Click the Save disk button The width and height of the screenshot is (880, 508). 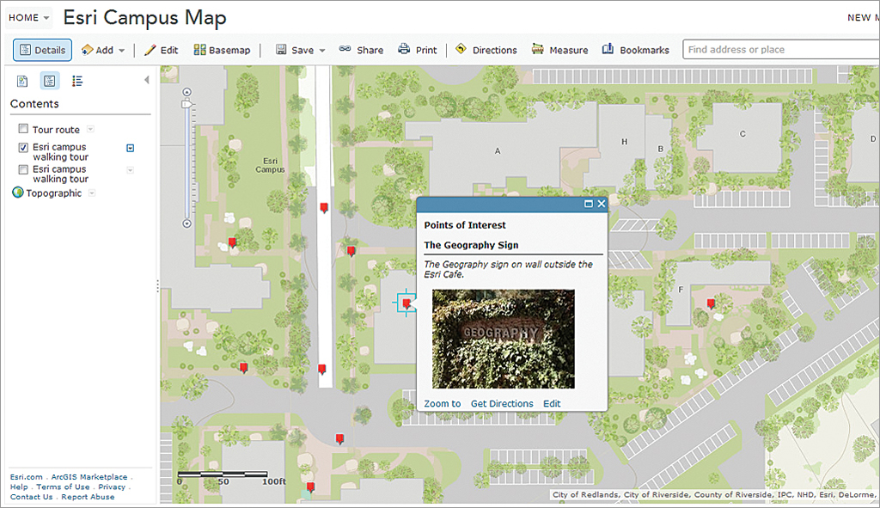click(296, 50)
